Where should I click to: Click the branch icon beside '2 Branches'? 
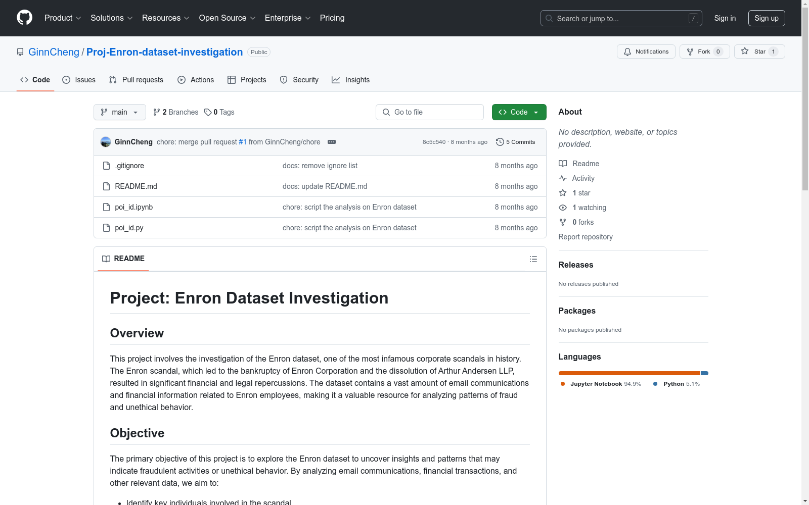[x=157, y=112]
